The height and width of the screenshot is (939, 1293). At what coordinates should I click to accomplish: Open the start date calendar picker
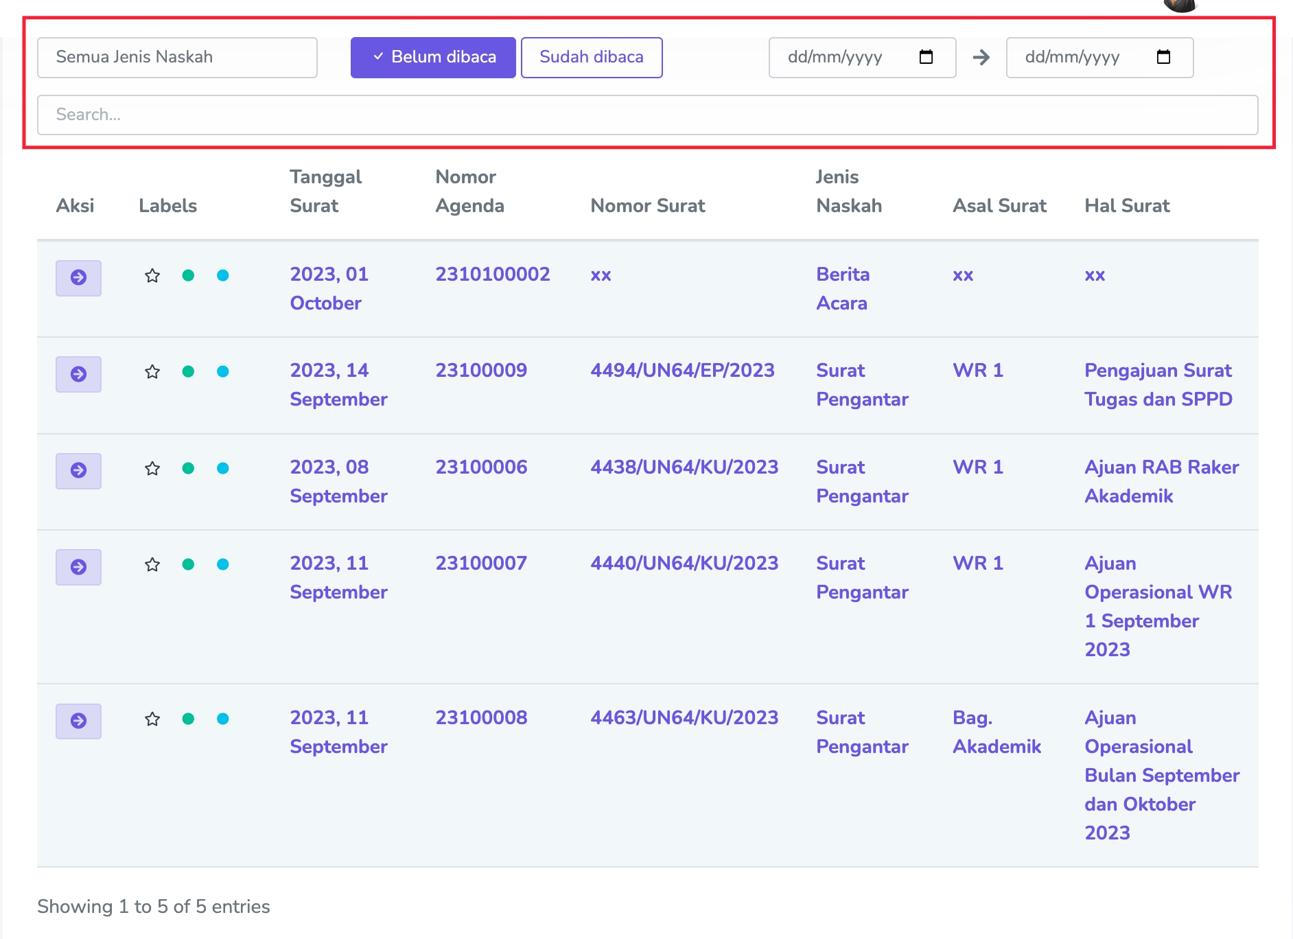click(926, 57)
